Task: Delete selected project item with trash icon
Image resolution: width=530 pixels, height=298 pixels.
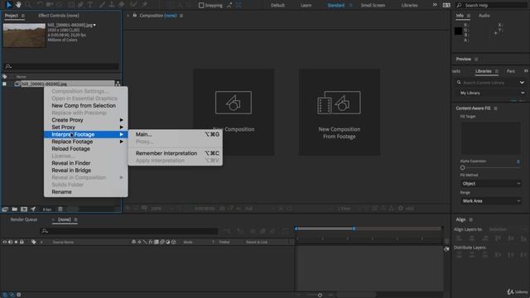Action: [60, 209]
